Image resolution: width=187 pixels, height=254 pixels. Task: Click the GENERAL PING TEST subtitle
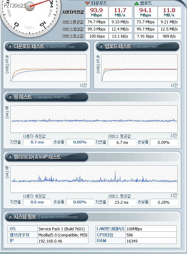click(54, 97)
